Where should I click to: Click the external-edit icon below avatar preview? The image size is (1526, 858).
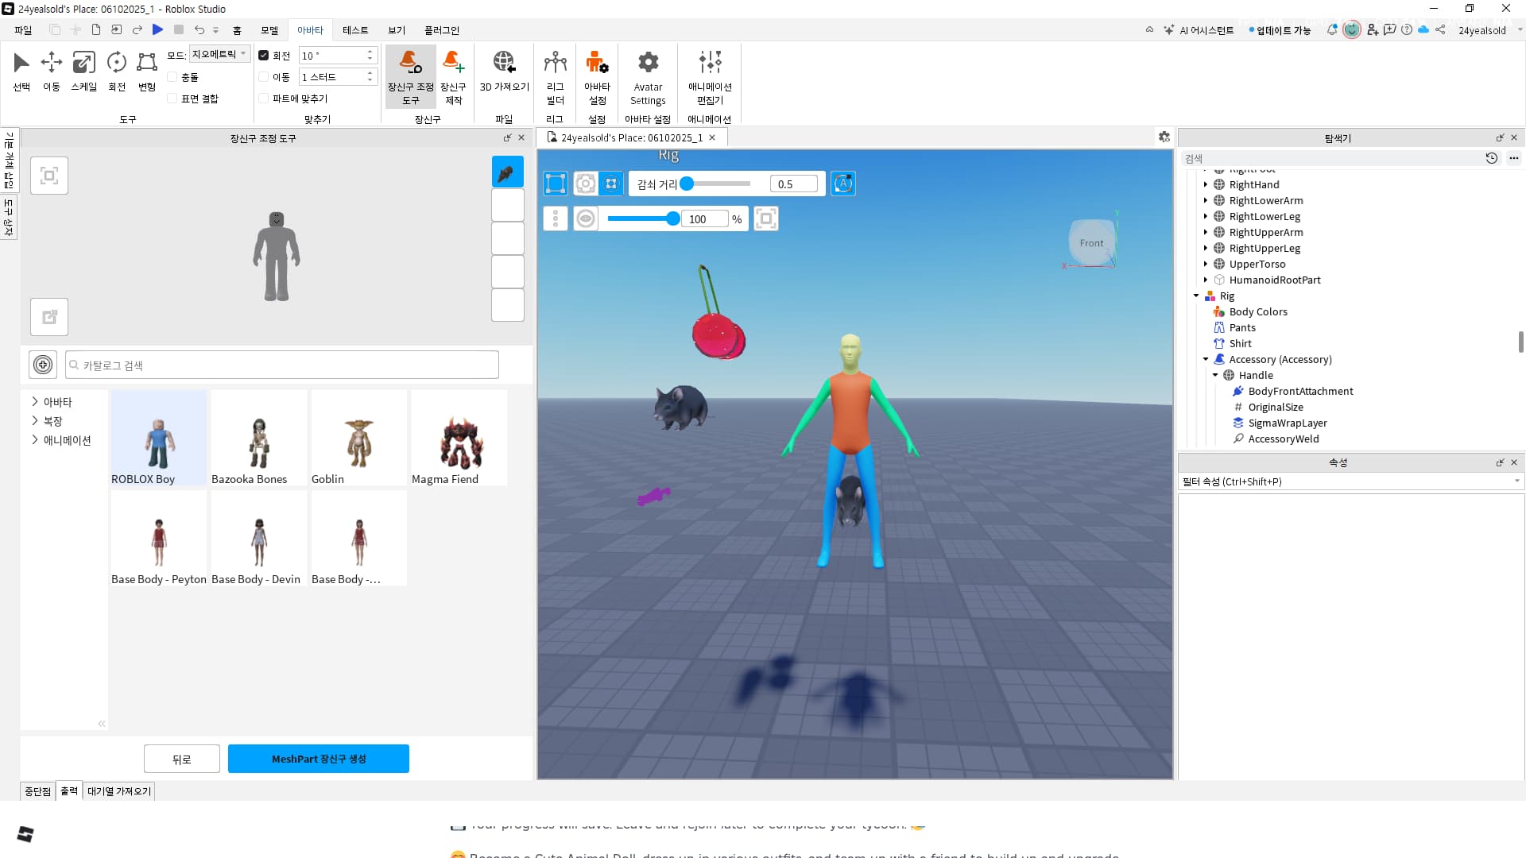click(49, 317)
